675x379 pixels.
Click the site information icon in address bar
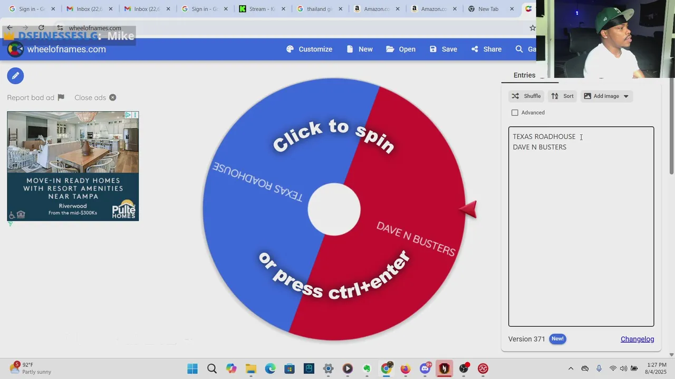[60, 28]
